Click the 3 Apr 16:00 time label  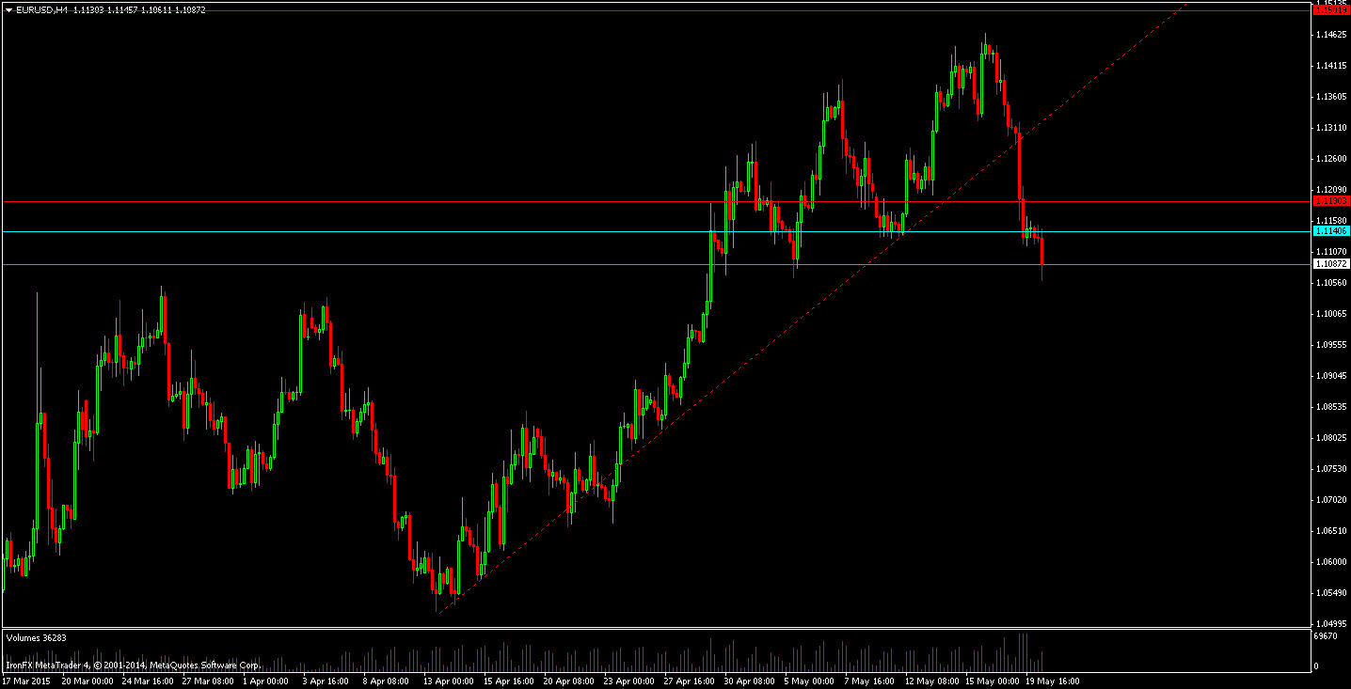(x=327, y=681)
